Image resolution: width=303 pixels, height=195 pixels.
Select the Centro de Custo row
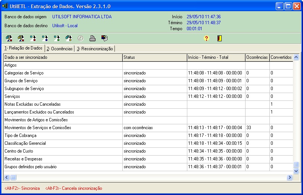pos(148,151)
